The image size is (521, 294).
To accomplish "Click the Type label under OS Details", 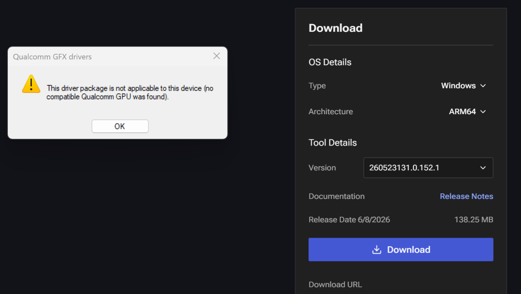I will (x=317, y=86).
